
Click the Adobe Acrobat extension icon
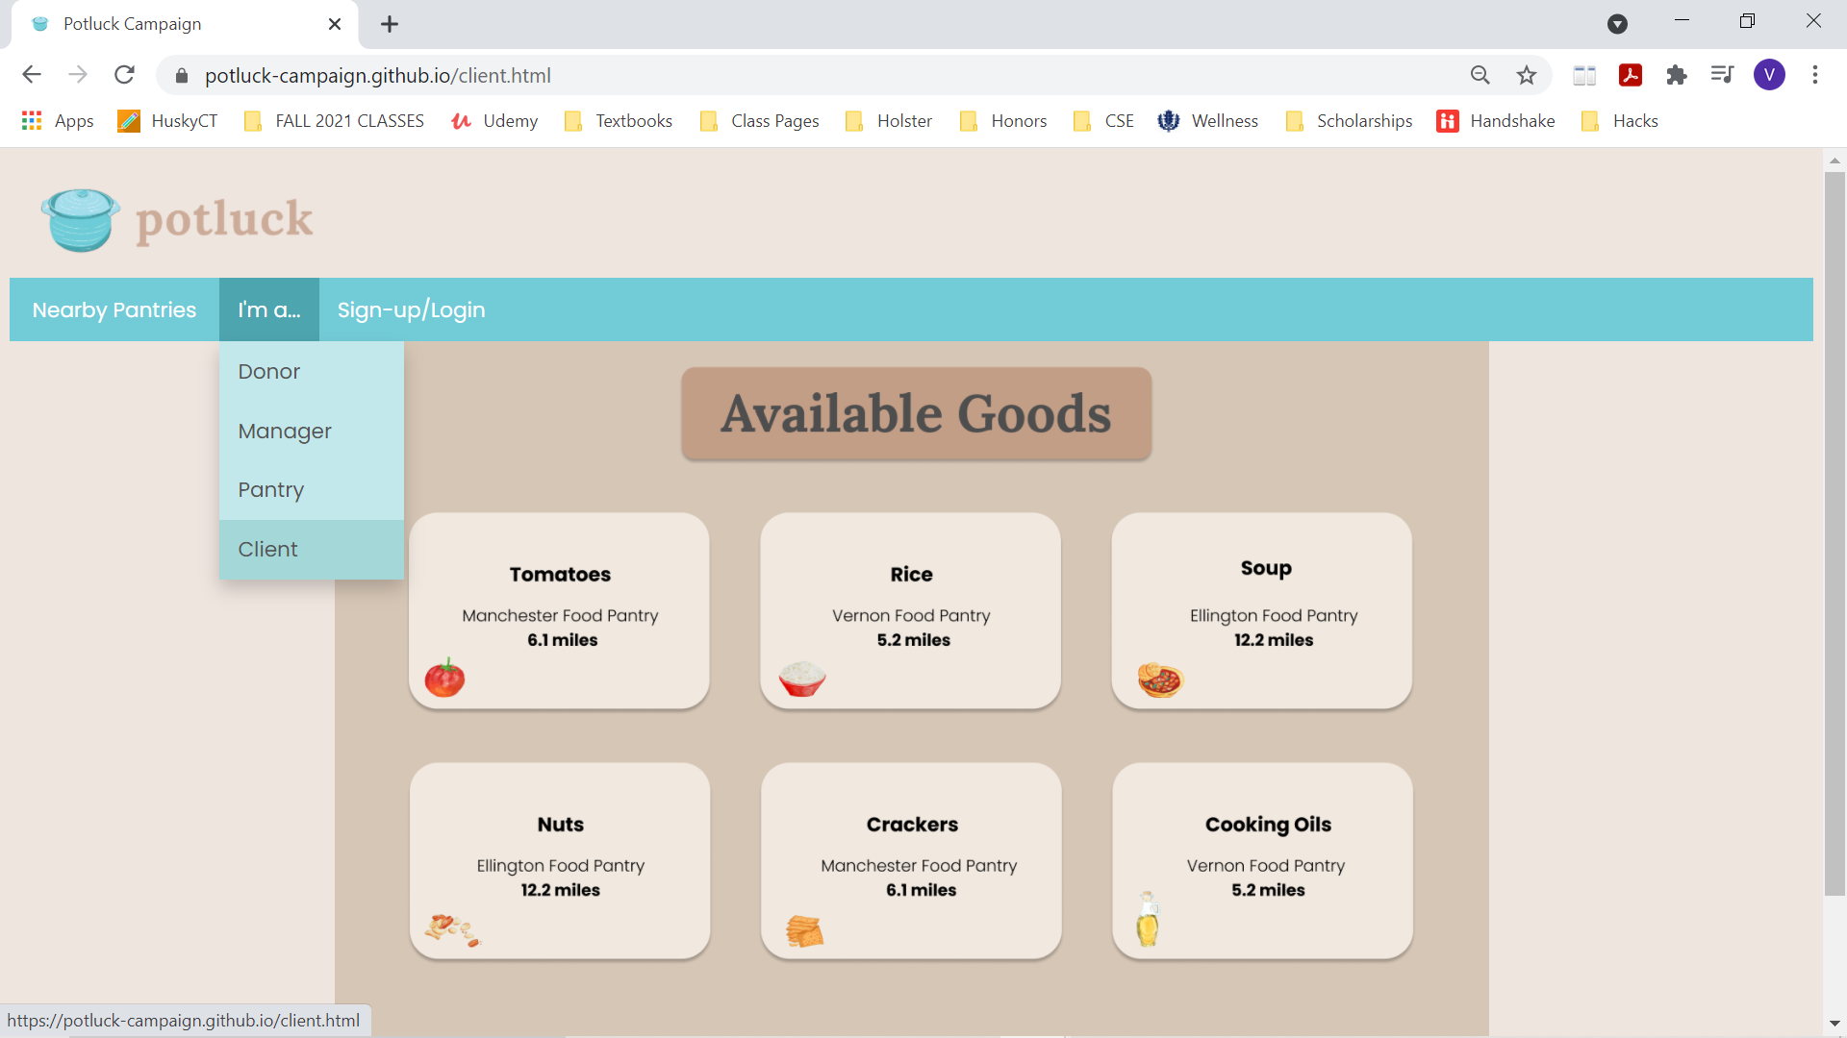coord(1631,75)
